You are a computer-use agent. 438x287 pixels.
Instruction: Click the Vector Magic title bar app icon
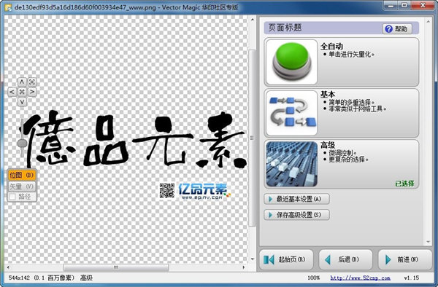(x=8, y=7)
